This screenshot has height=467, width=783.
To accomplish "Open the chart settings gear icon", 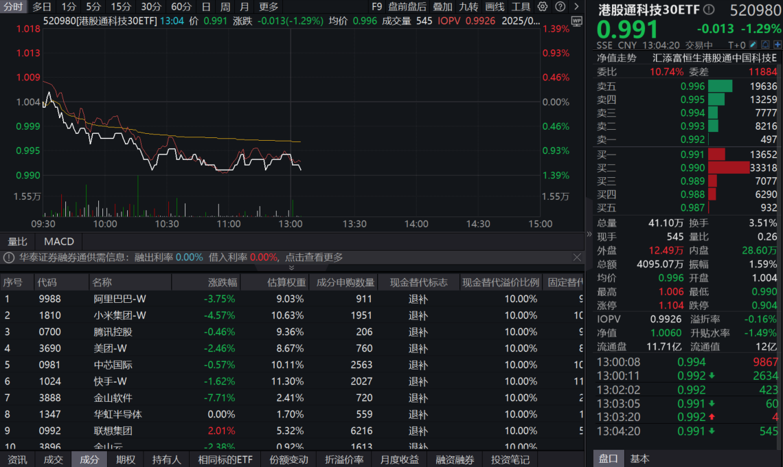I will click(542, 7).
